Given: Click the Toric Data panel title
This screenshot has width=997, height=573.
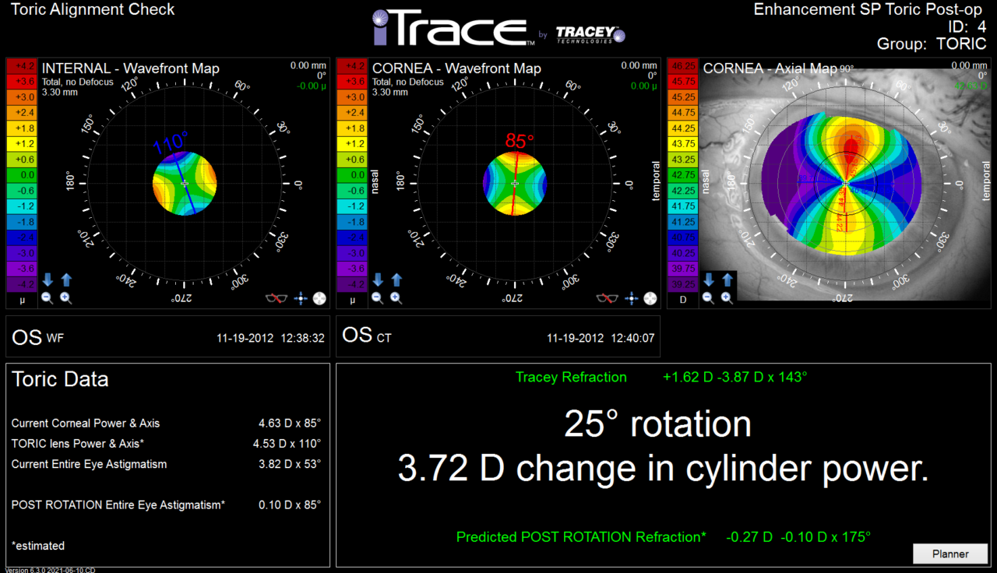Looking at the screenshot, I should 60,379.
